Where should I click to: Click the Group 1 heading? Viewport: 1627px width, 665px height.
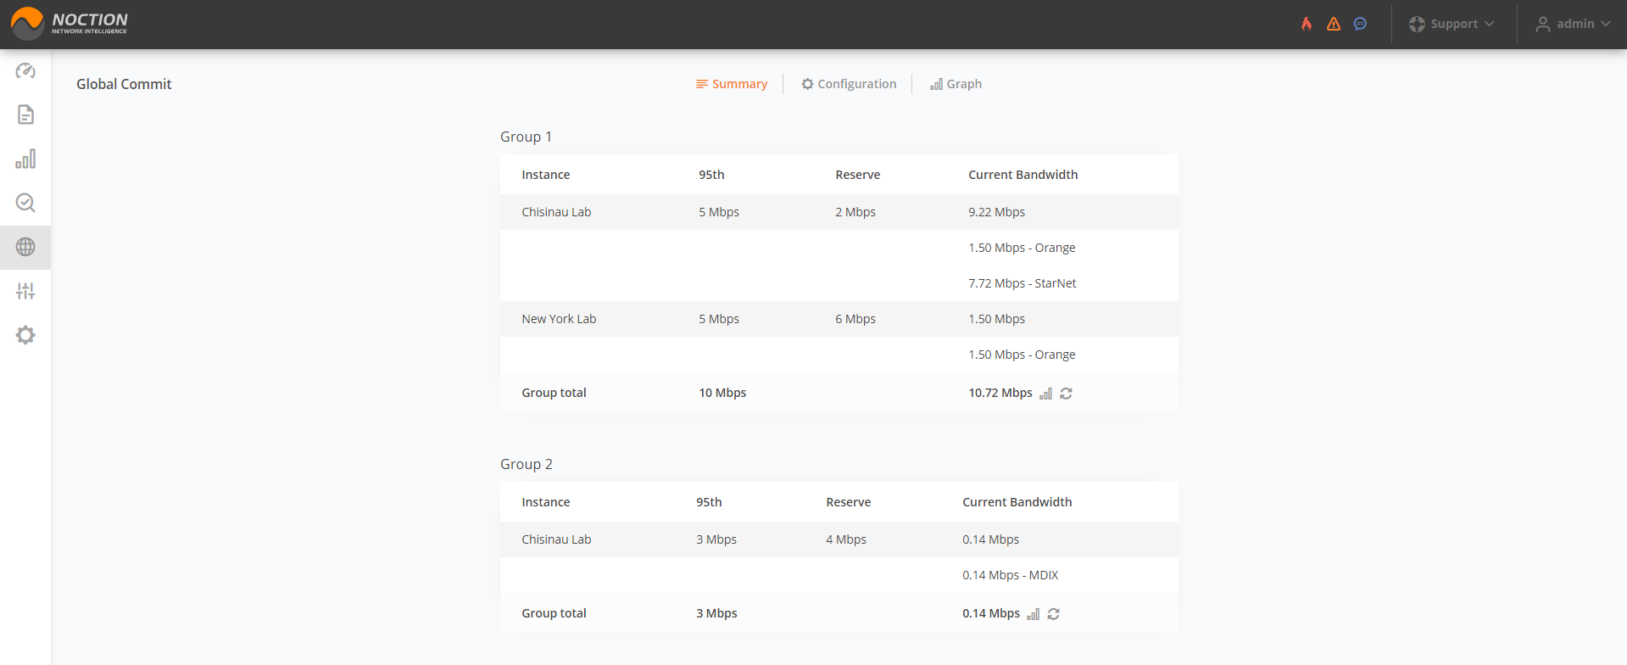tap(526, 137)
